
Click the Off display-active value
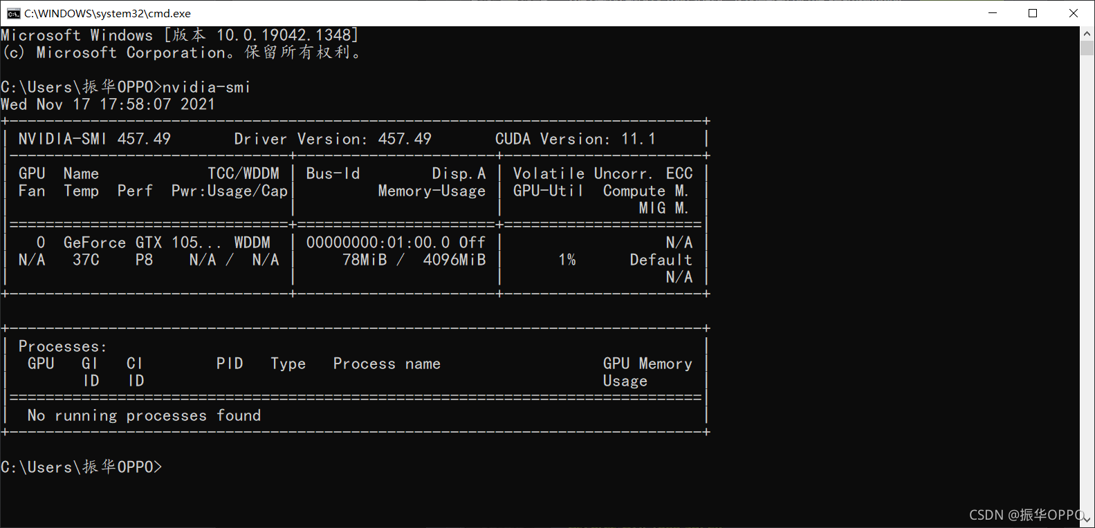click(472, 243)
